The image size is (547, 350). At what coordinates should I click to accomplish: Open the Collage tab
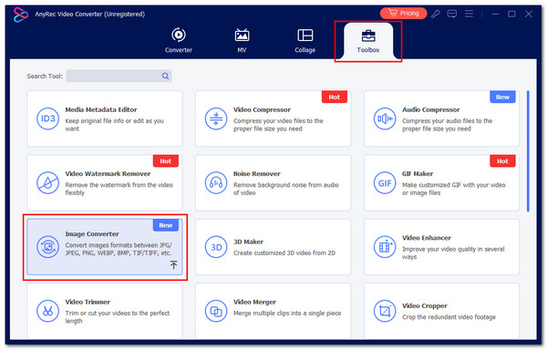click(304, 40)
